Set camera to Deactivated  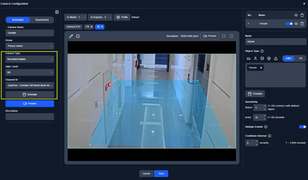point(42,20)
